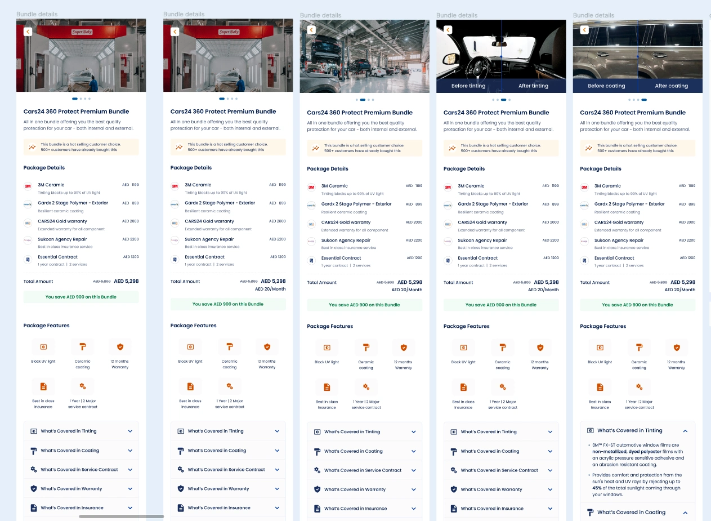
Task: Click the horizontal scrollbar at the canvas bottom
Action: [x=121, y=516]
